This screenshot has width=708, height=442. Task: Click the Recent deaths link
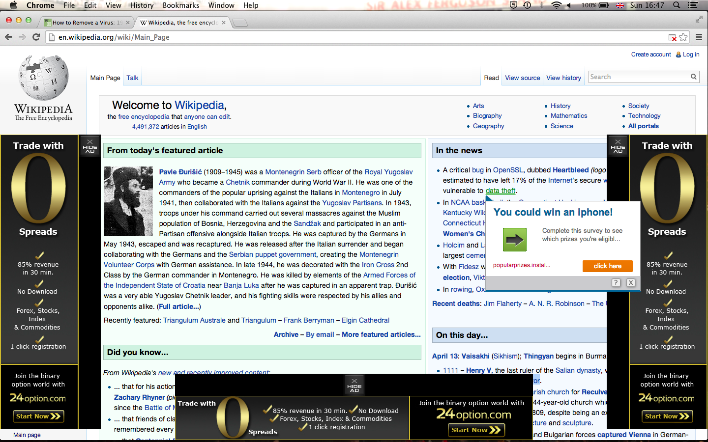[x=456, y=304]
